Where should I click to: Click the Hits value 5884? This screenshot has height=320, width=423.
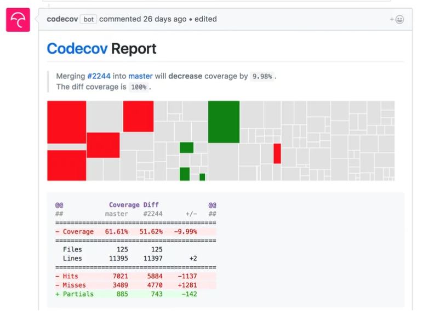click(x=155, y=276)
